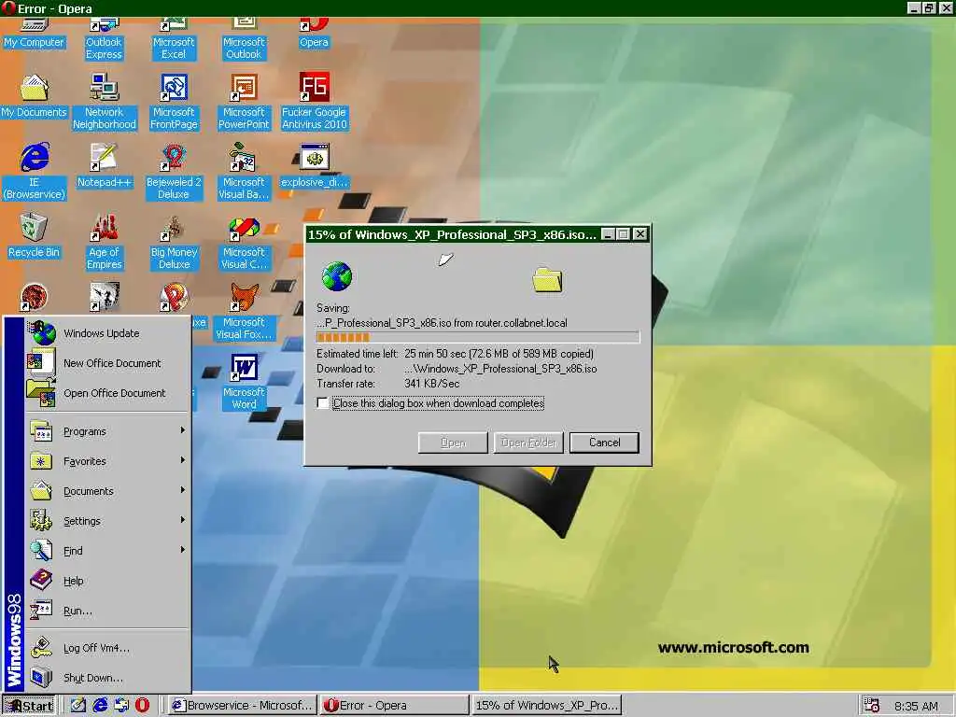Open Help from the Start menu

[107, 581]
